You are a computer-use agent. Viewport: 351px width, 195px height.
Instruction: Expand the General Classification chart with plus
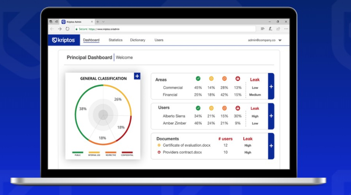[x=137, y=76]
